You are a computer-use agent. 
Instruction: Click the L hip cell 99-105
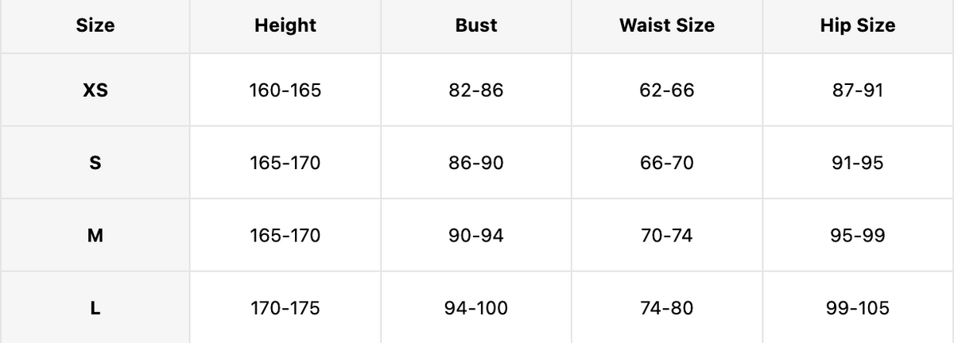[x=858, y=308]
